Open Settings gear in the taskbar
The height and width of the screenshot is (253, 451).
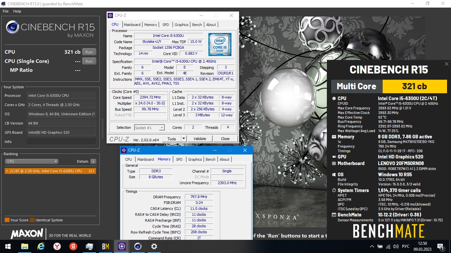(154, 246)
